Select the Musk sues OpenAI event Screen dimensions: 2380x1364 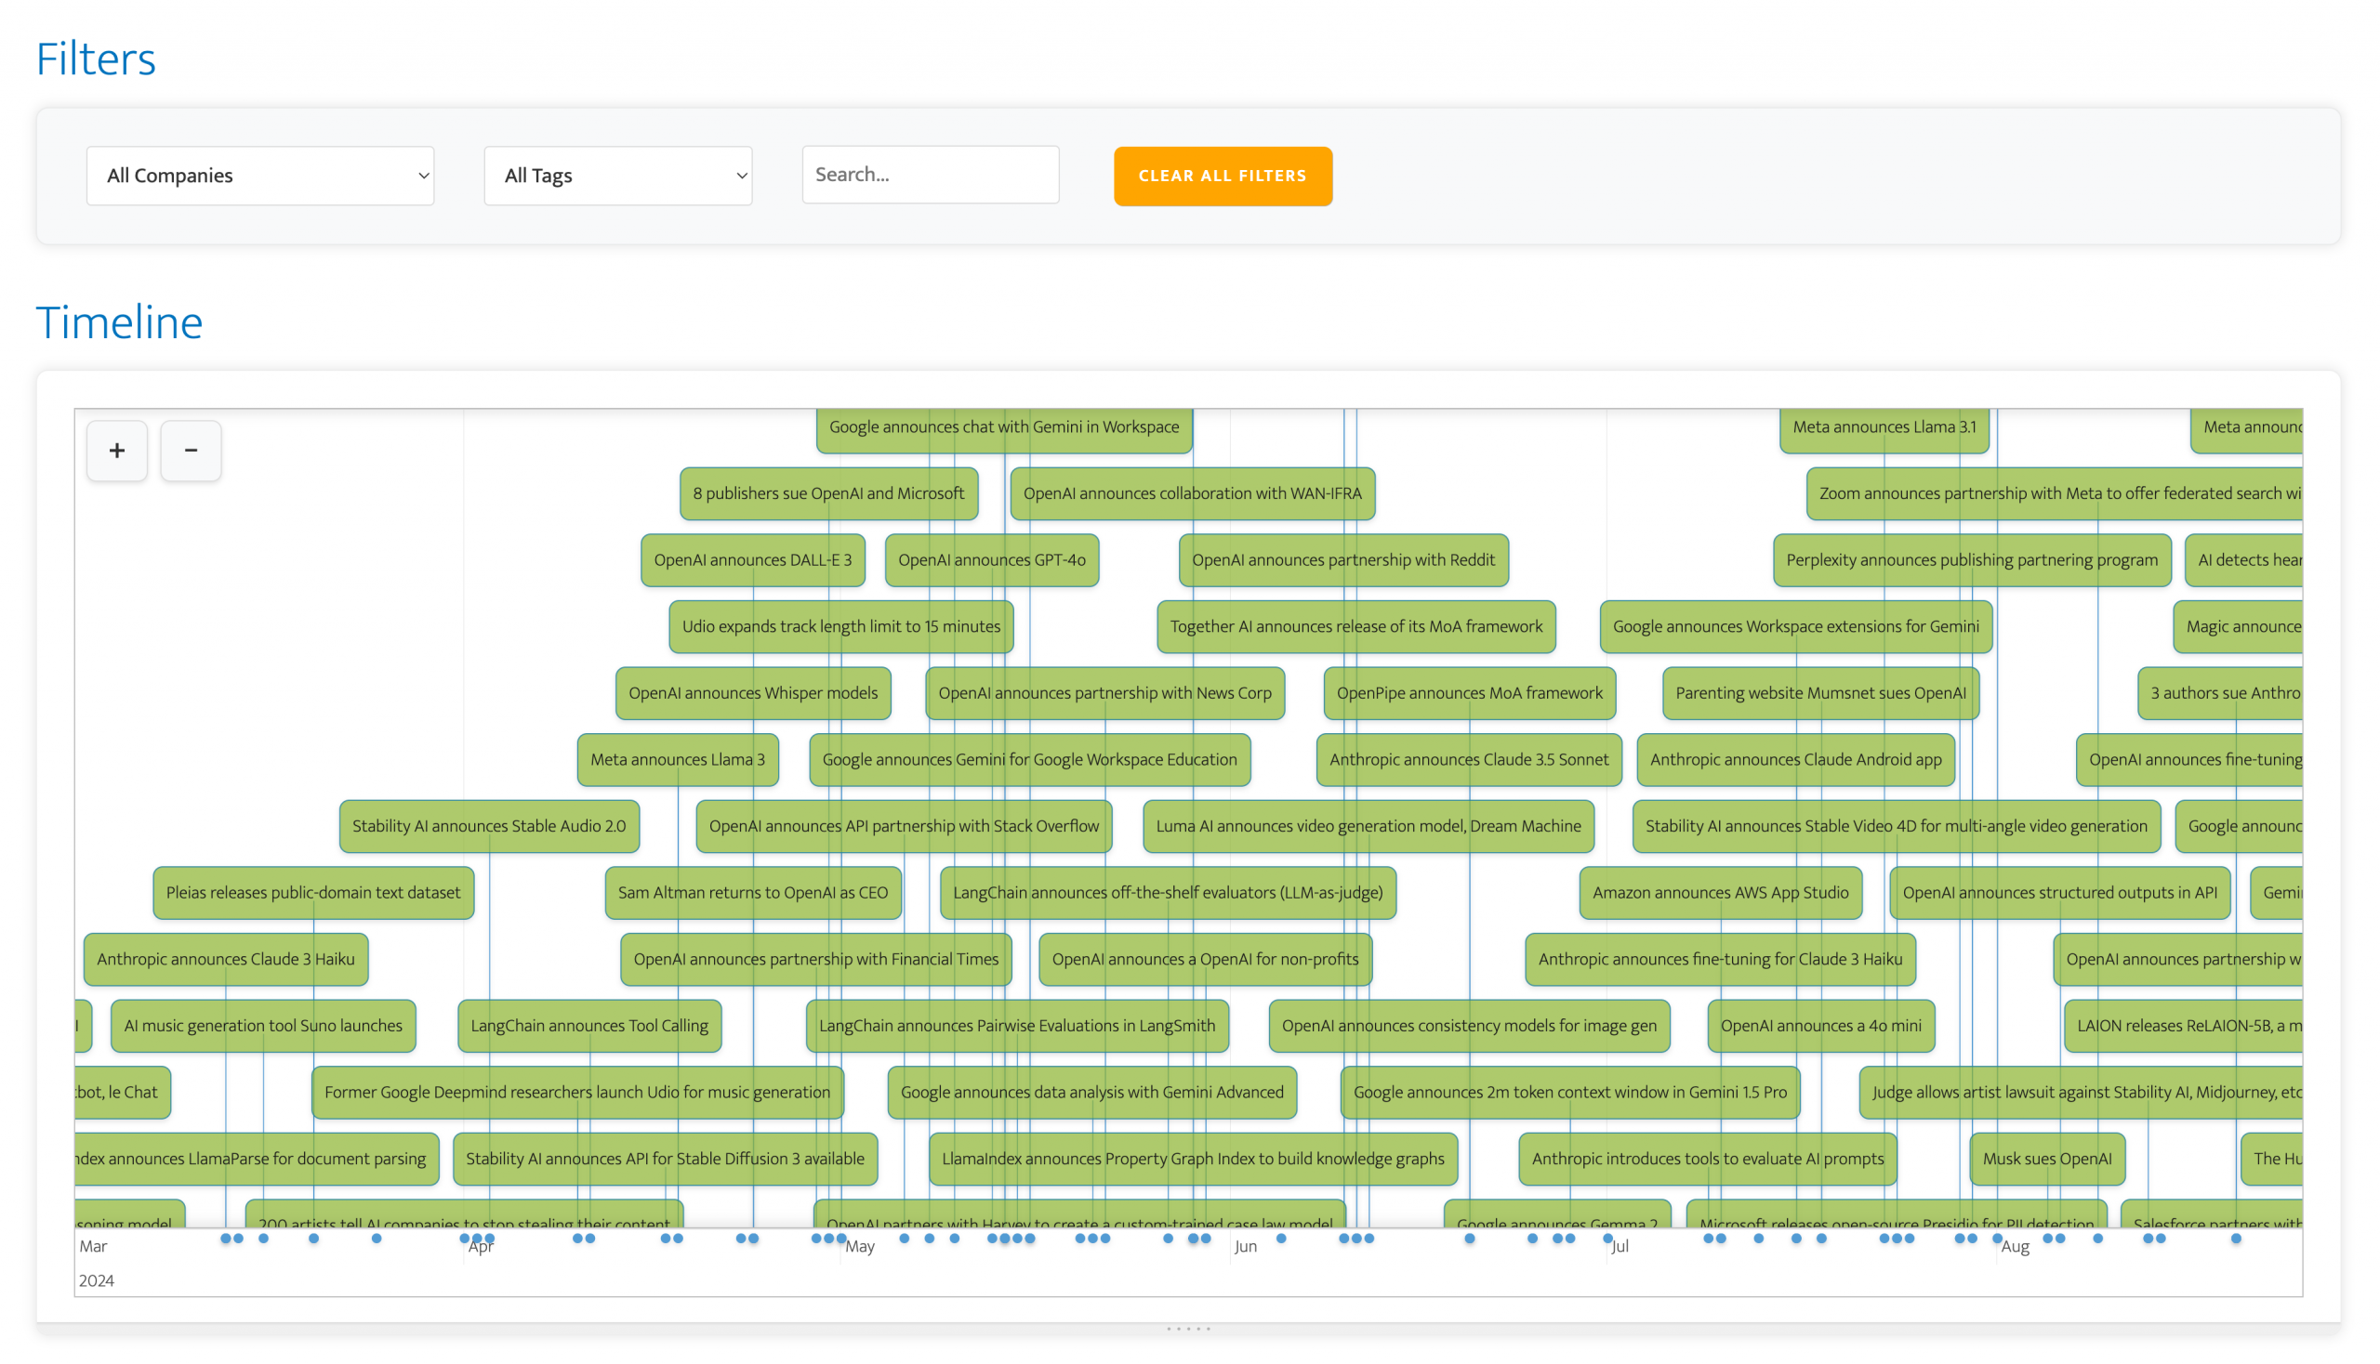(x=2046, y=1159)
